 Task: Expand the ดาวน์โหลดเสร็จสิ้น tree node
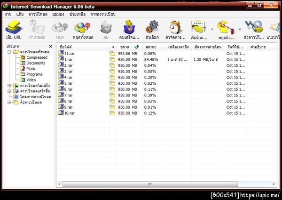[x=9, y=91]
